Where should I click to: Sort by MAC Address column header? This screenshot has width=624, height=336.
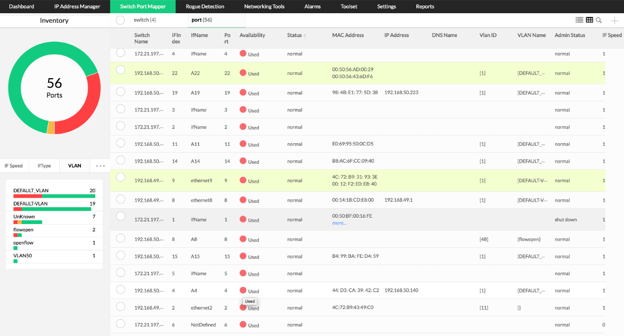348,35
